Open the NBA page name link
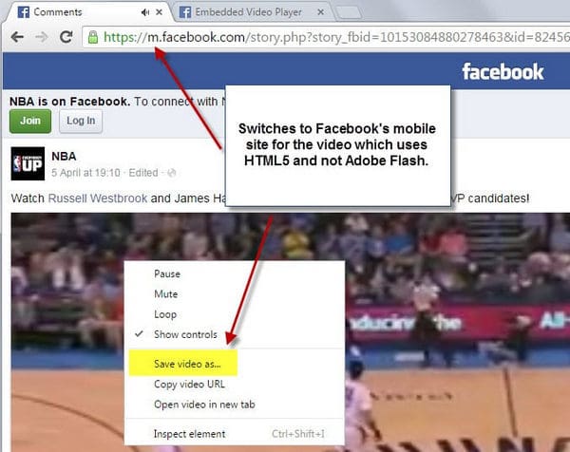 coord(64,157)
